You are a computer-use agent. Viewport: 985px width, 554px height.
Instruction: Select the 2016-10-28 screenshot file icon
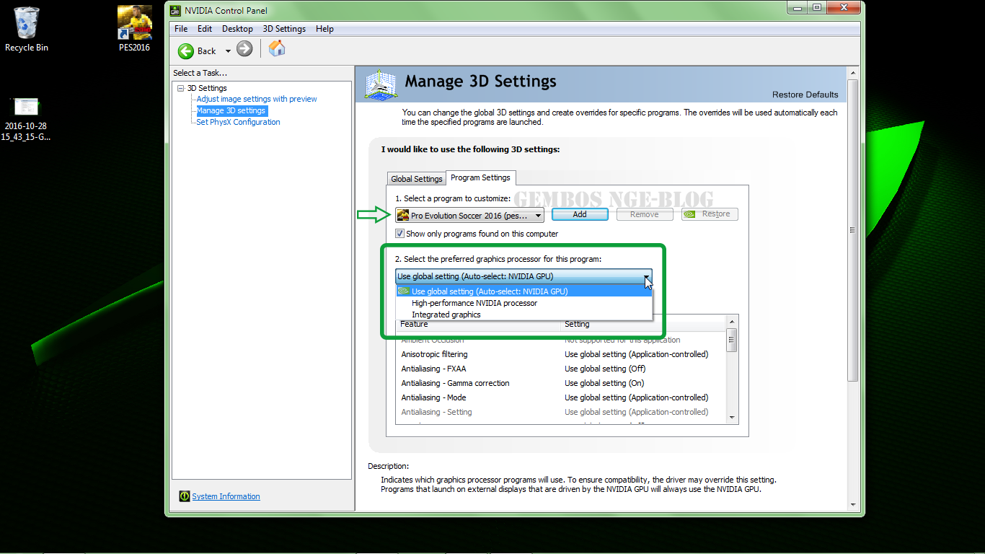[26, 119]
